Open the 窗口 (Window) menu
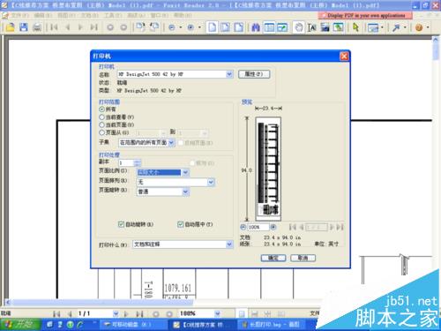 pos(159,15)
